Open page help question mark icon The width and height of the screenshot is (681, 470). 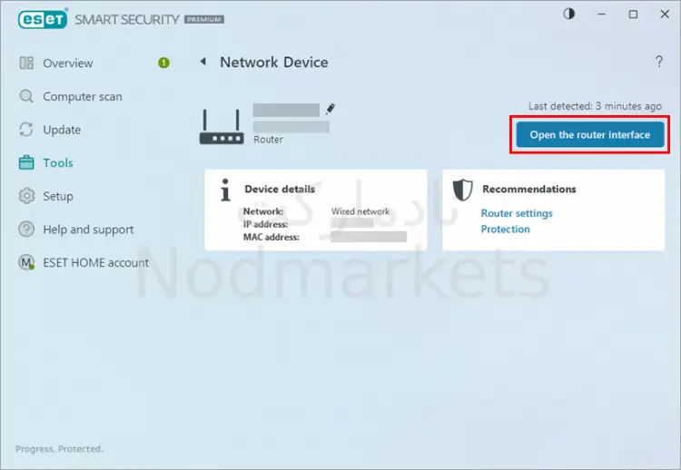point(659,62)
